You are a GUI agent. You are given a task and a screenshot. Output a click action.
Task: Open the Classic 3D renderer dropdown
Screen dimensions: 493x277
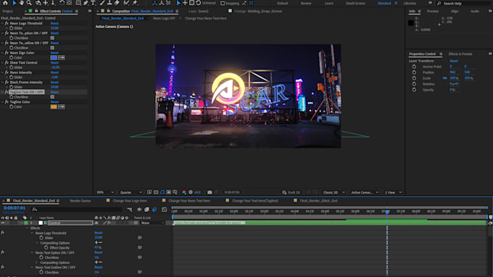pyautogui.click(x=334, y=192)
